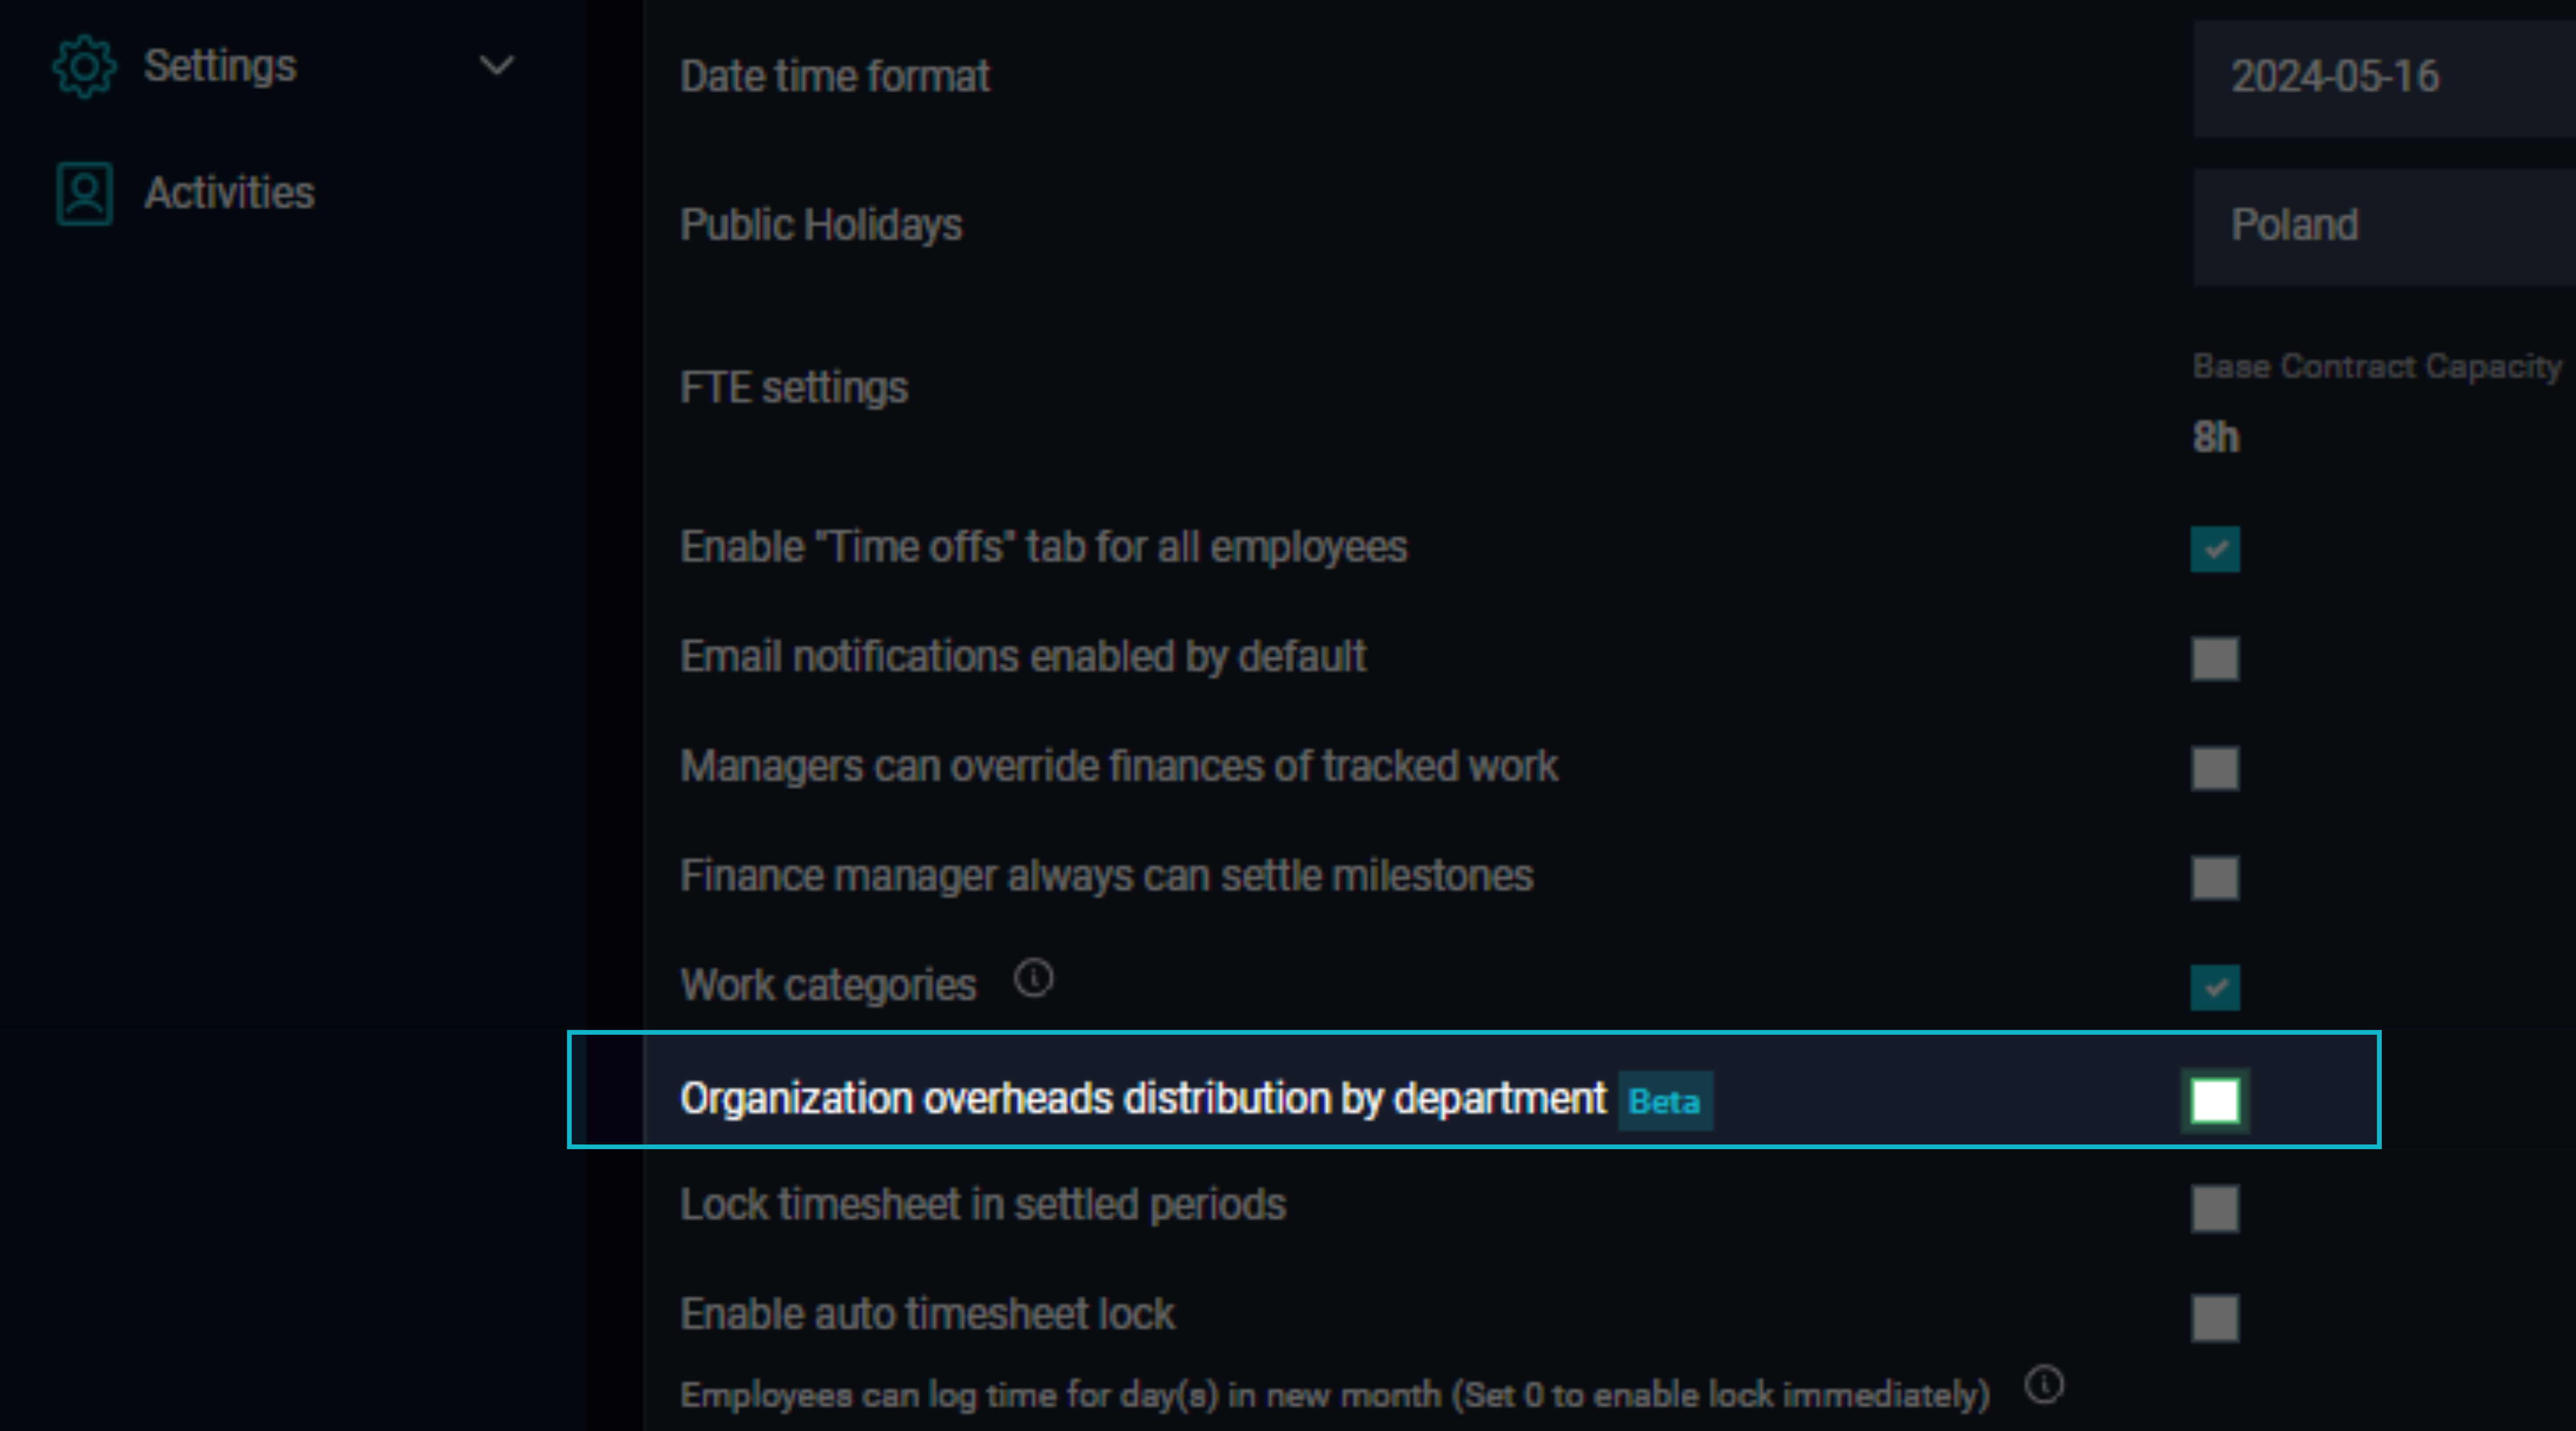2576x1431 pixels.
Task: Open Settings in the sidebar
Action: pyautogui.click(x=220, y=67)
